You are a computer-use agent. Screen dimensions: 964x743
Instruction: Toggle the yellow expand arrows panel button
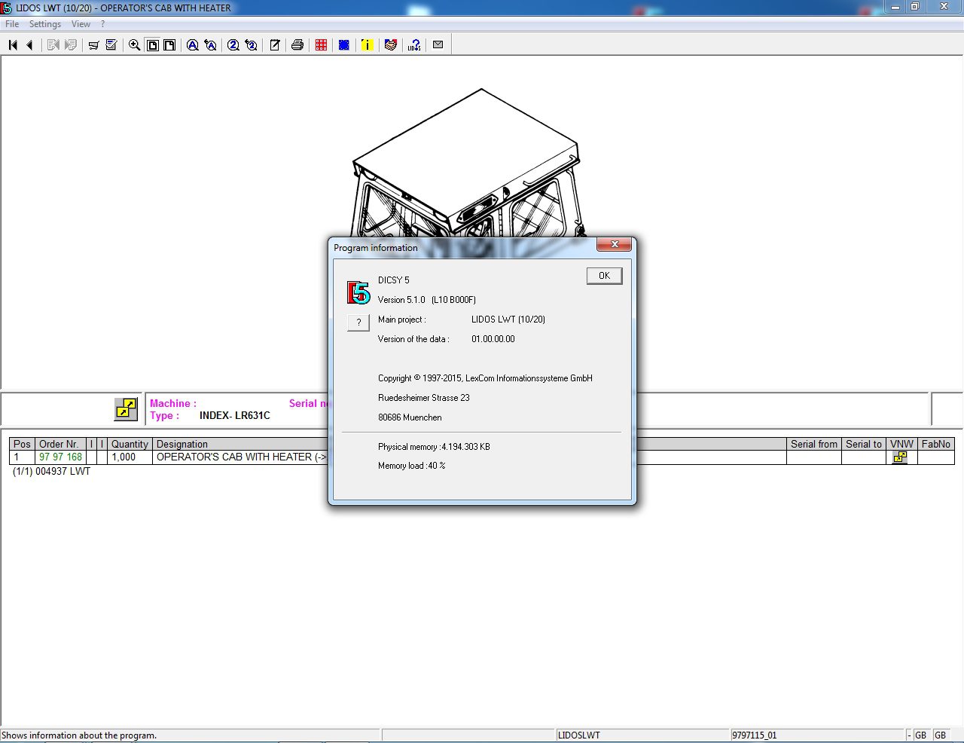click(126, 408)
